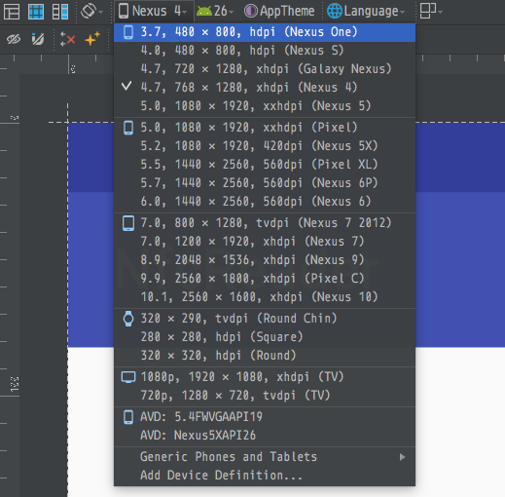Choose Nexus 9 tablet entry
Viewport: 505px width, 497px height.
point(265,260)
